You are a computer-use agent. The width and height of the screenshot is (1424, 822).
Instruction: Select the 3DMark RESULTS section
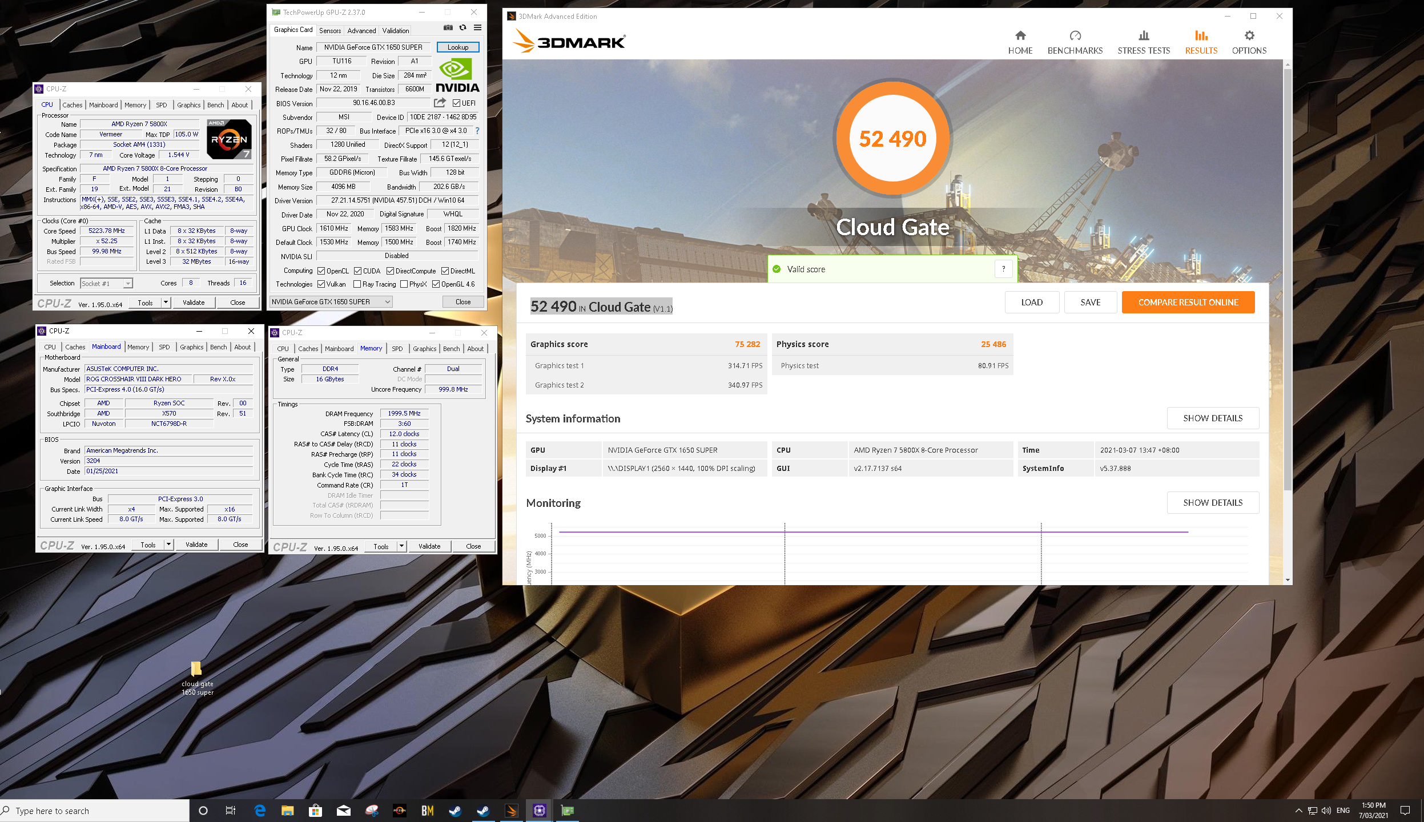[1201, 43]
